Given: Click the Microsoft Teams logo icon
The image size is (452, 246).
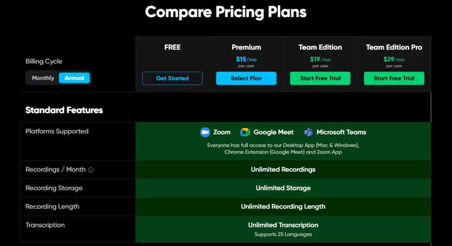Looking at the screenshot, I should [x=308, y=132].
